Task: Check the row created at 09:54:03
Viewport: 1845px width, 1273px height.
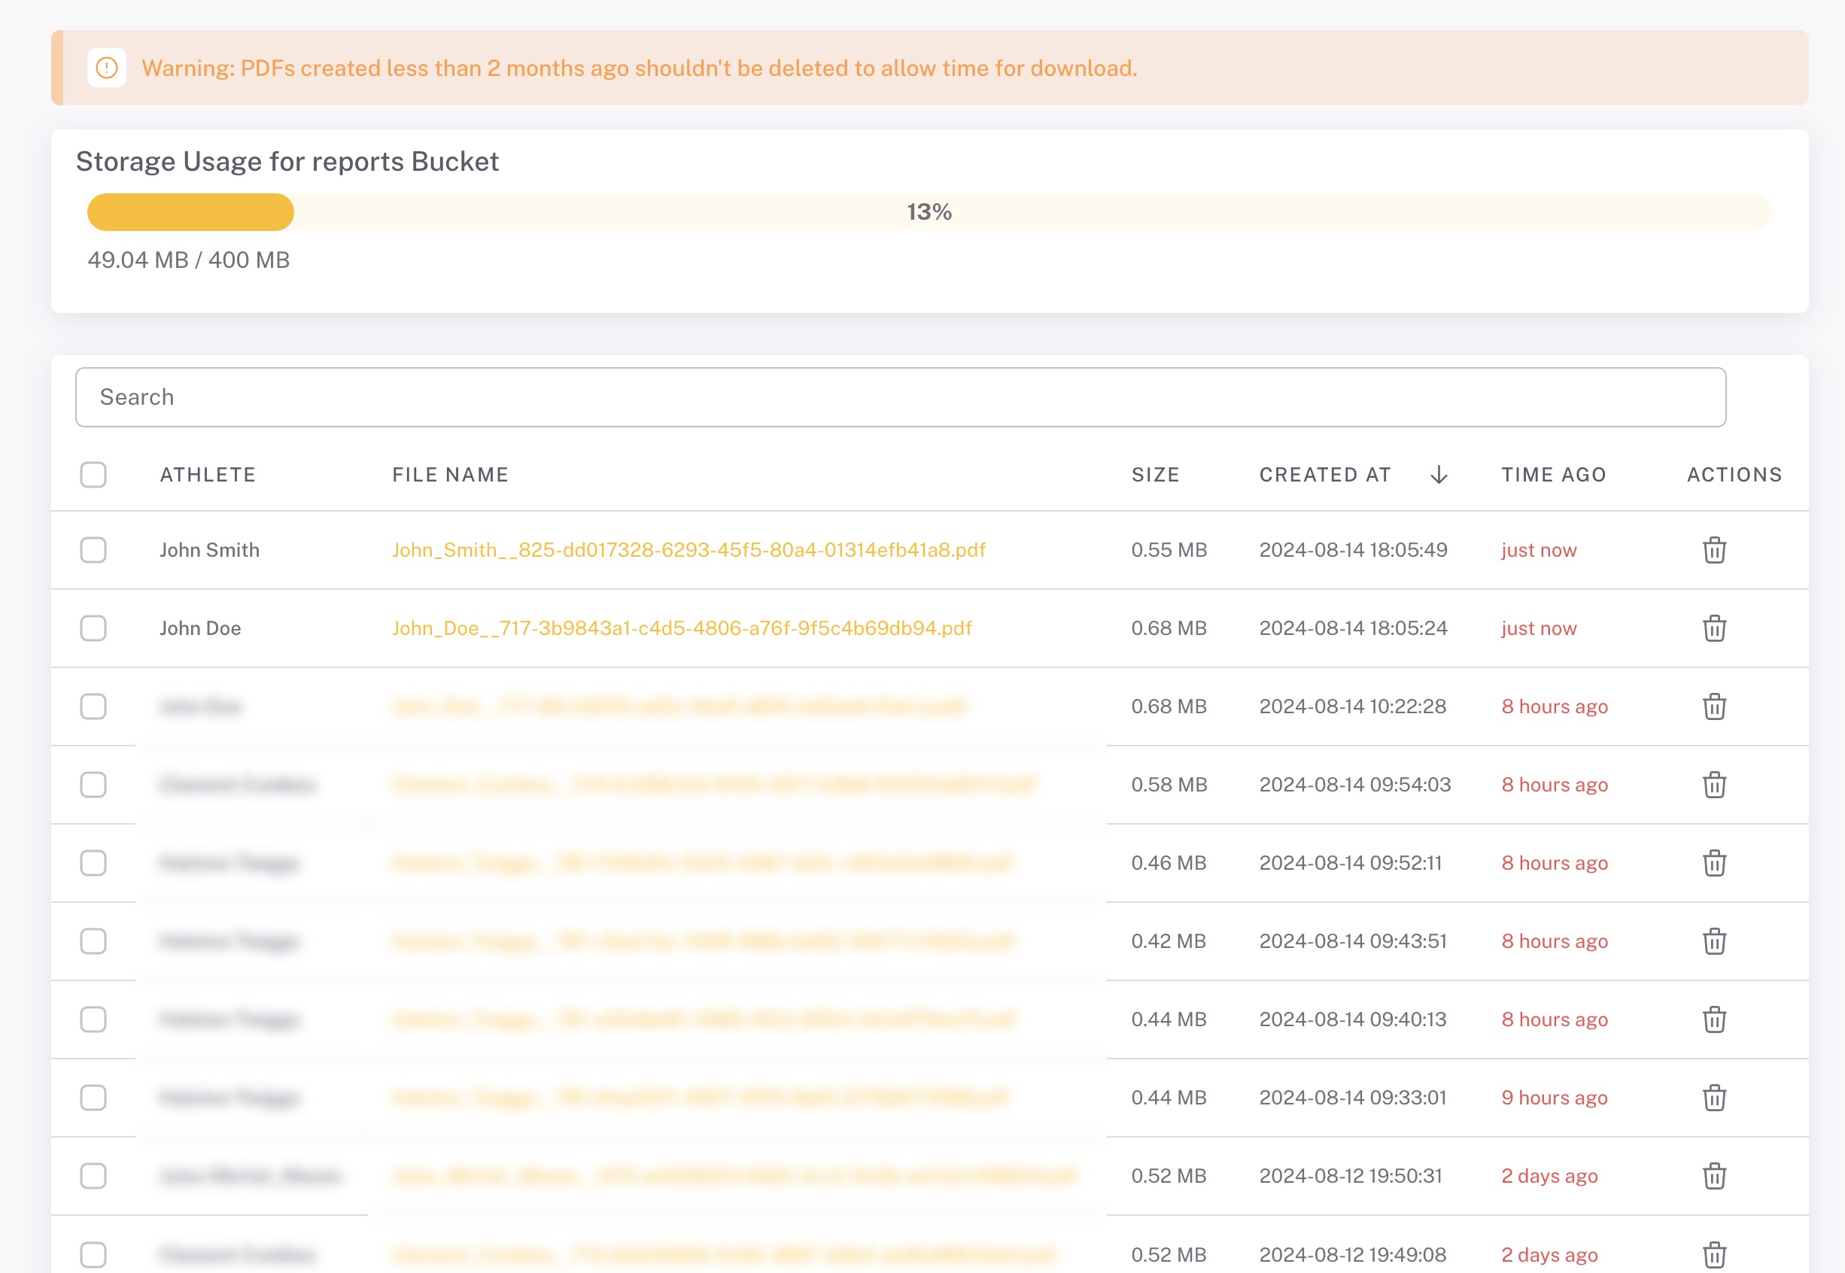Action: (x=93, y=784)
